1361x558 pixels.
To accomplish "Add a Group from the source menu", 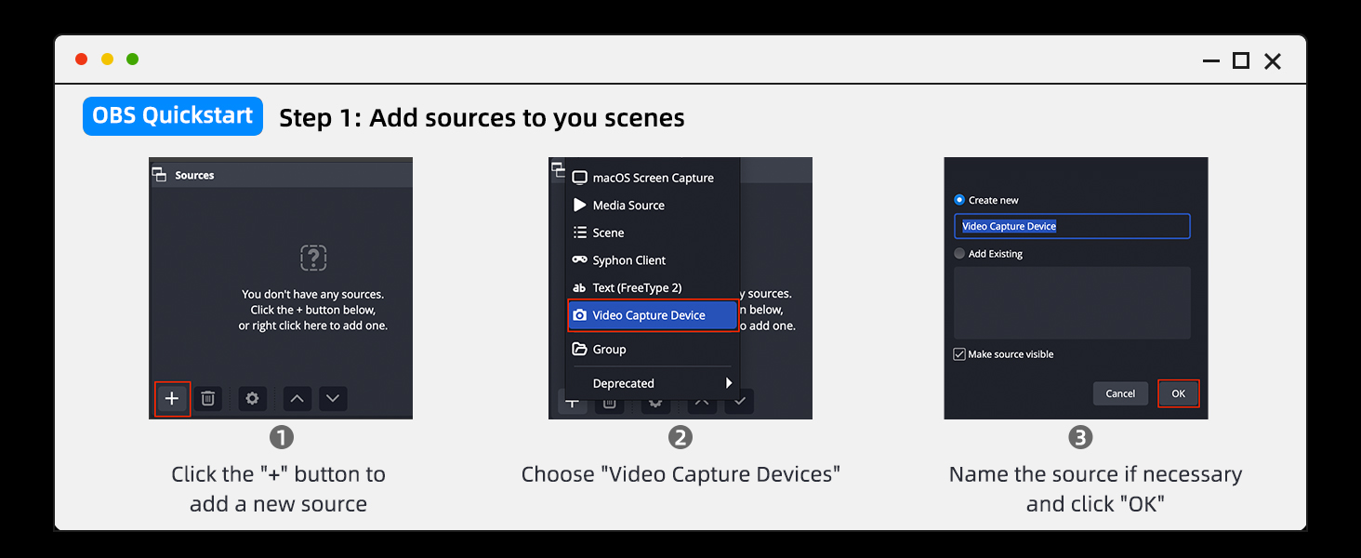I will tap(609, 350).
